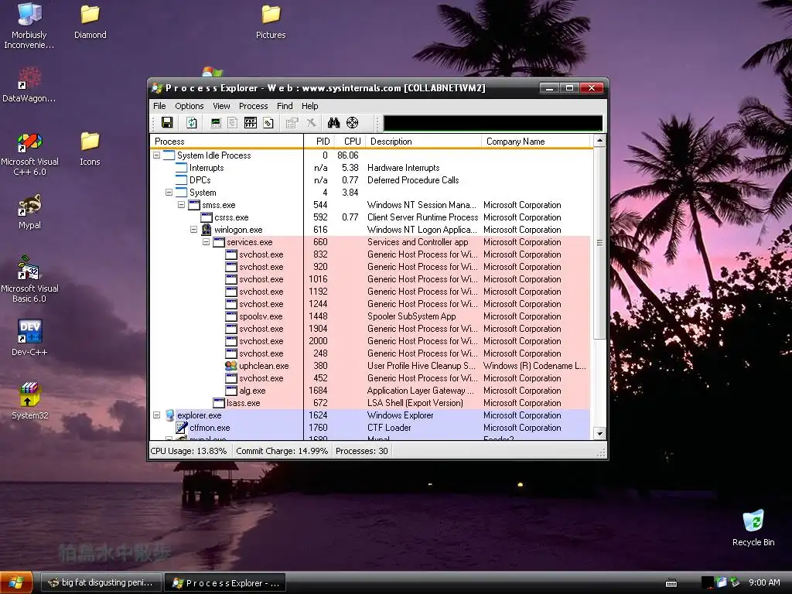Click the View DLLs/Handles toolbar icon
792x594 pixels.
[x=268, y=123]
